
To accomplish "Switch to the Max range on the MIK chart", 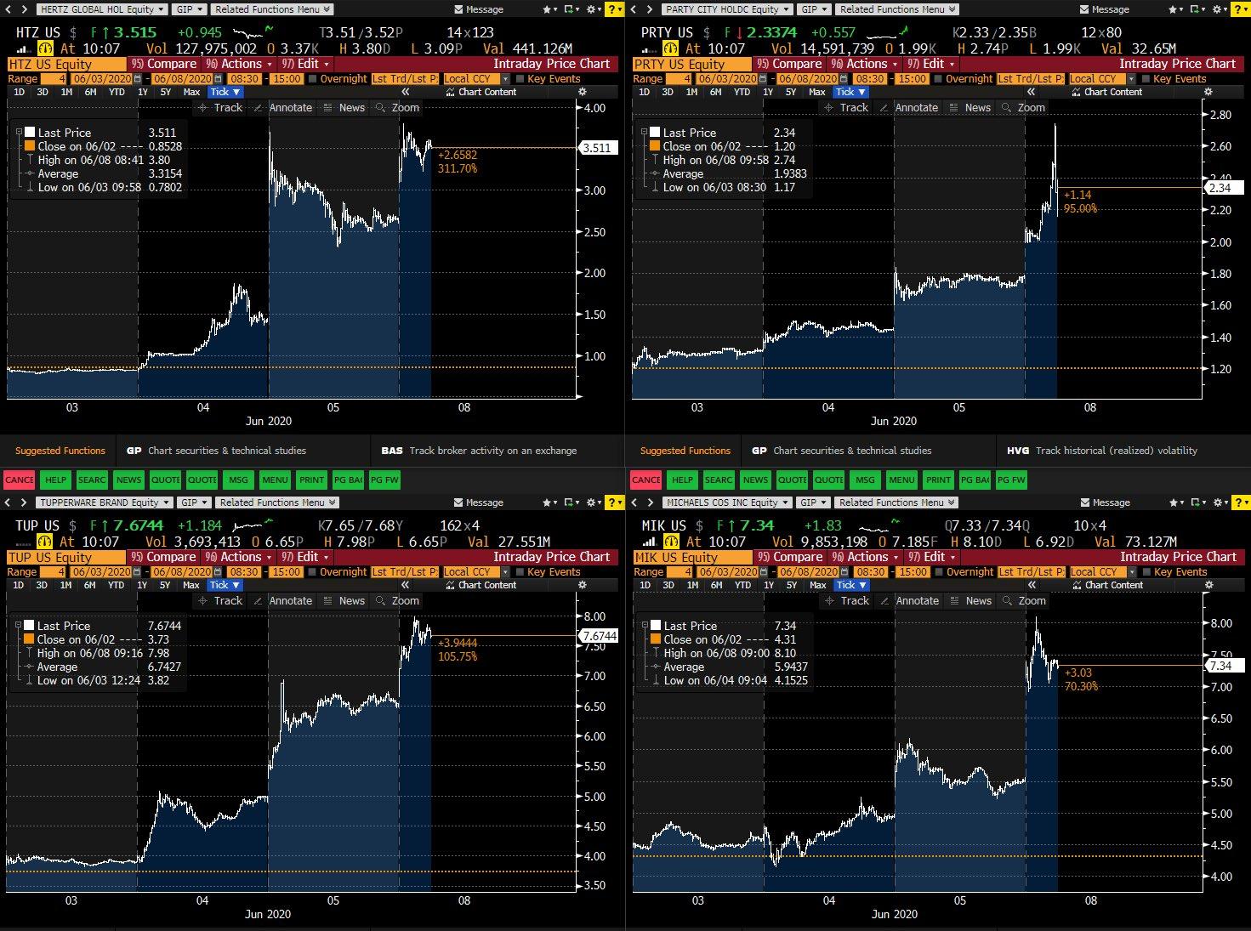I will point(818,585).
